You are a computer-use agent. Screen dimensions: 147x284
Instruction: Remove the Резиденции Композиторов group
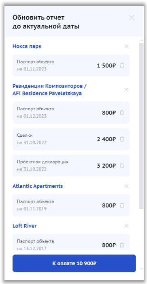tap(126, 90)
